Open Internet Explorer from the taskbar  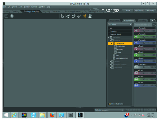[14, 115]
